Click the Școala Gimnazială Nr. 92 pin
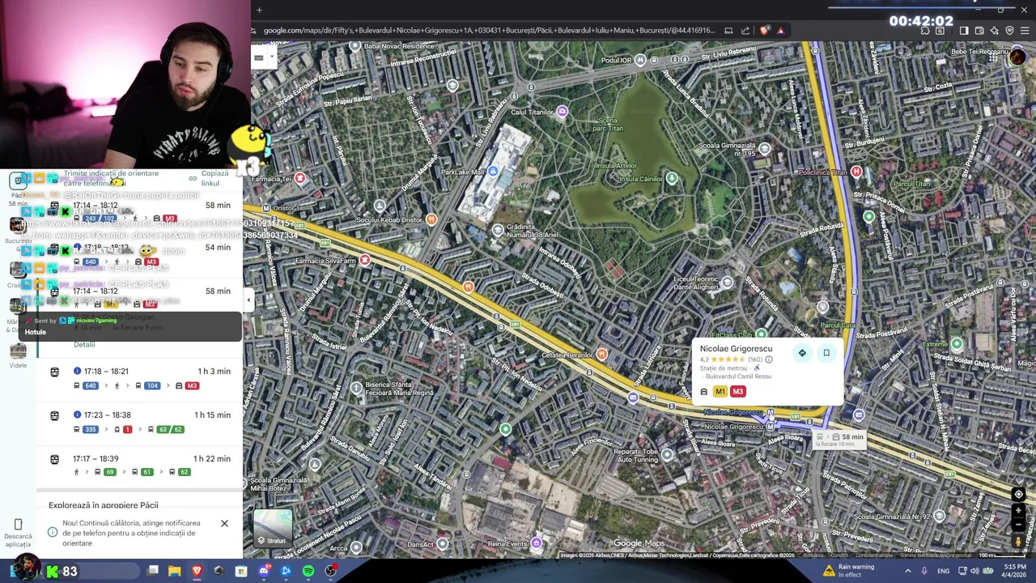This screenshot has height=583, width=1036. 939,516
